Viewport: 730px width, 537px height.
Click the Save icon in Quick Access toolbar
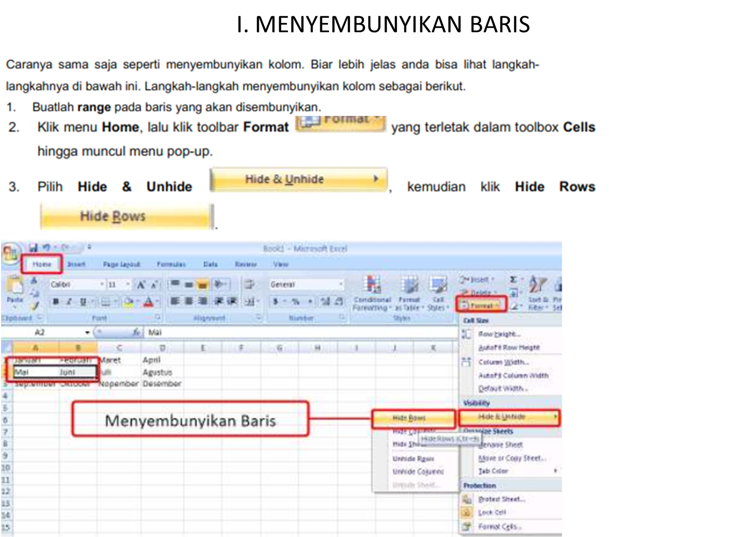coord(33,247)
